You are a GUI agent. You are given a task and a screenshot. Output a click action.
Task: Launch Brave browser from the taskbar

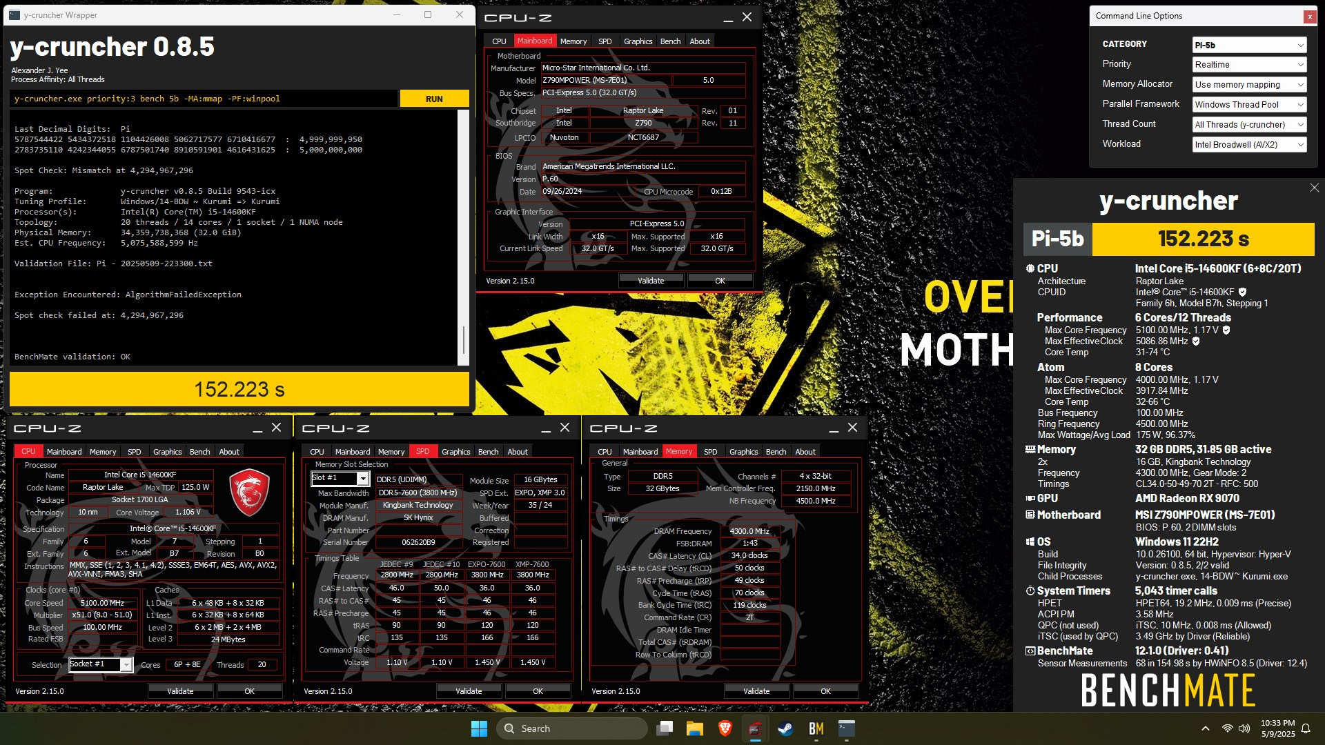coord(725,728)
